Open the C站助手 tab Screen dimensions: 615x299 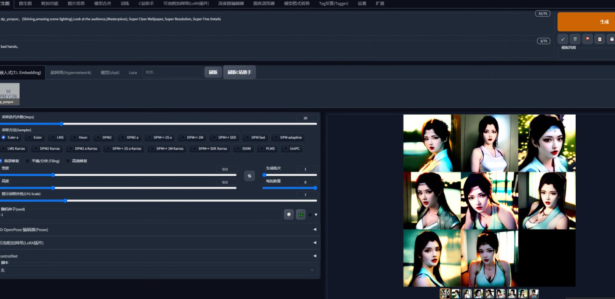click(x=146, y=3)
